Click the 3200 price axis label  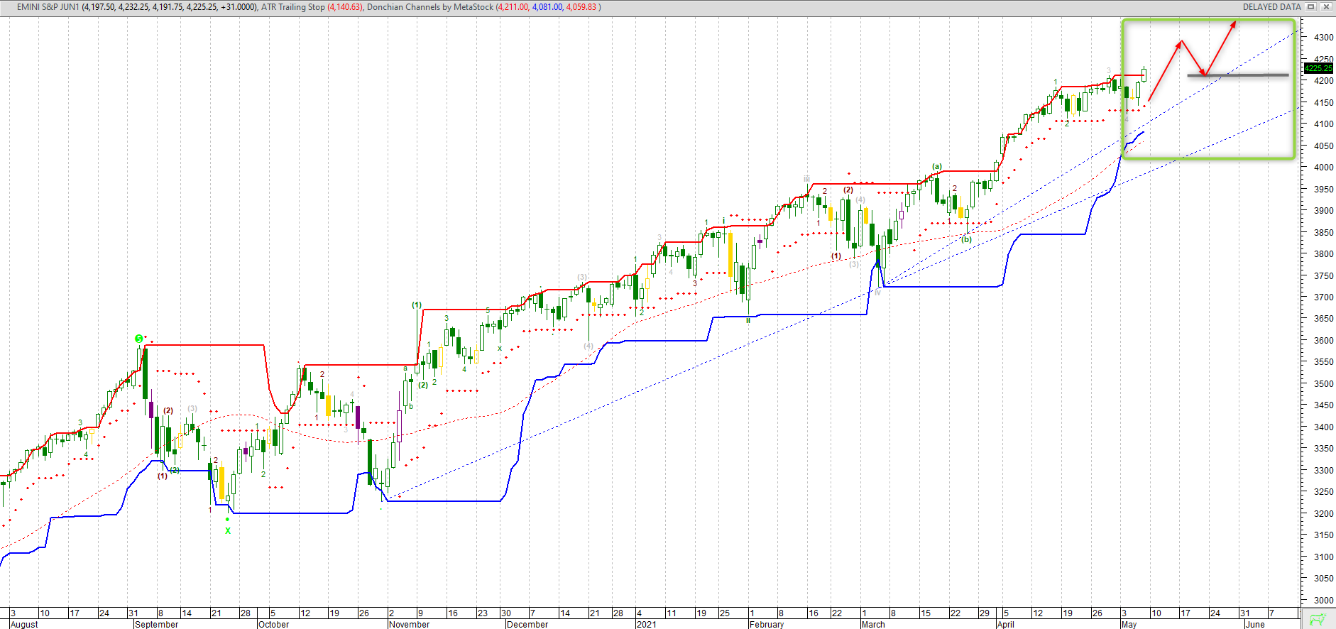pyautogui.click(x=1324, y=514)
